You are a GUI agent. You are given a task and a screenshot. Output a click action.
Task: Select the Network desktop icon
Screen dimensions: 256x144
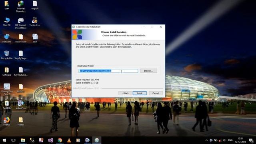click(x=7, y=38)
